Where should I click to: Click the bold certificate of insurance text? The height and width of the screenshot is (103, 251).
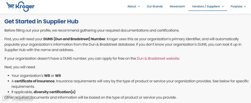[34, 81]
